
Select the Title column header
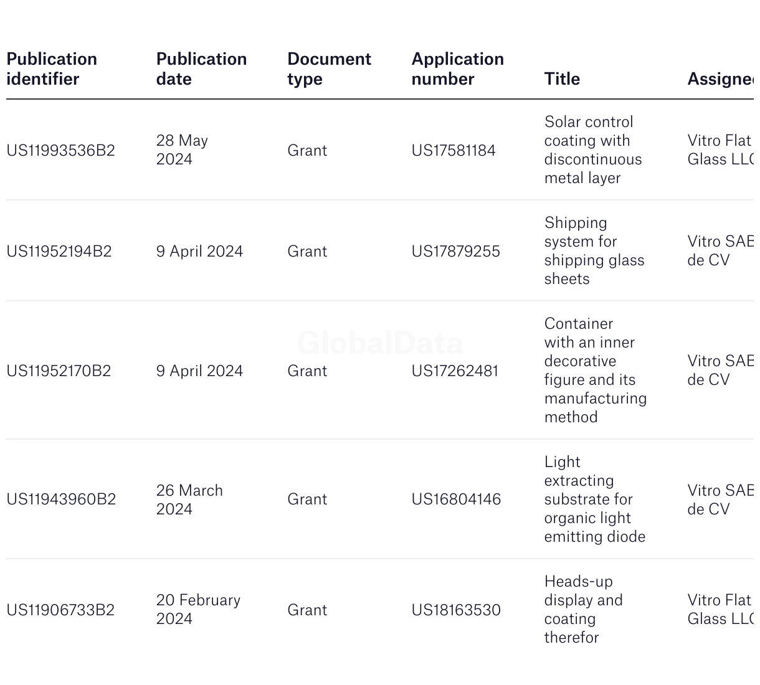point(562,79)
